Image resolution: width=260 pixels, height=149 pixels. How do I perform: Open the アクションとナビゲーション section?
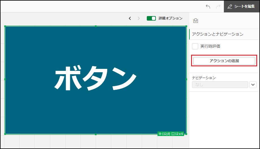tap(224, 34)
